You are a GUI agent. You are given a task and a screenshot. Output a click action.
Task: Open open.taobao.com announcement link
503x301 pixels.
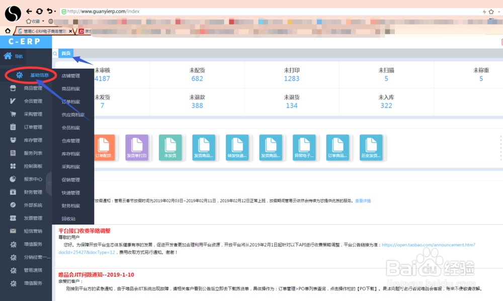point(428,245)
